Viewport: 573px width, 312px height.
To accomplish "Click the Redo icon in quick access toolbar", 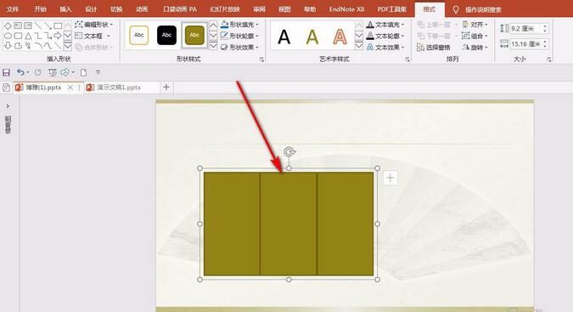I will pos(37,72).
